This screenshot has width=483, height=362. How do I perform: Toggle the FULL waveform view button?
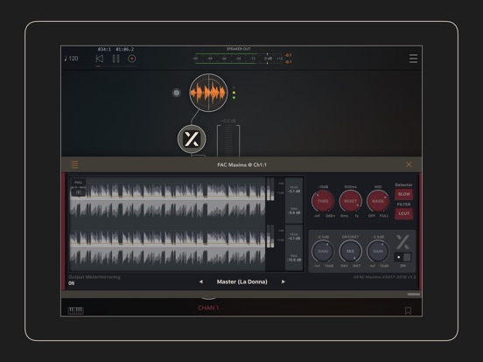click(x=79, y=182)
